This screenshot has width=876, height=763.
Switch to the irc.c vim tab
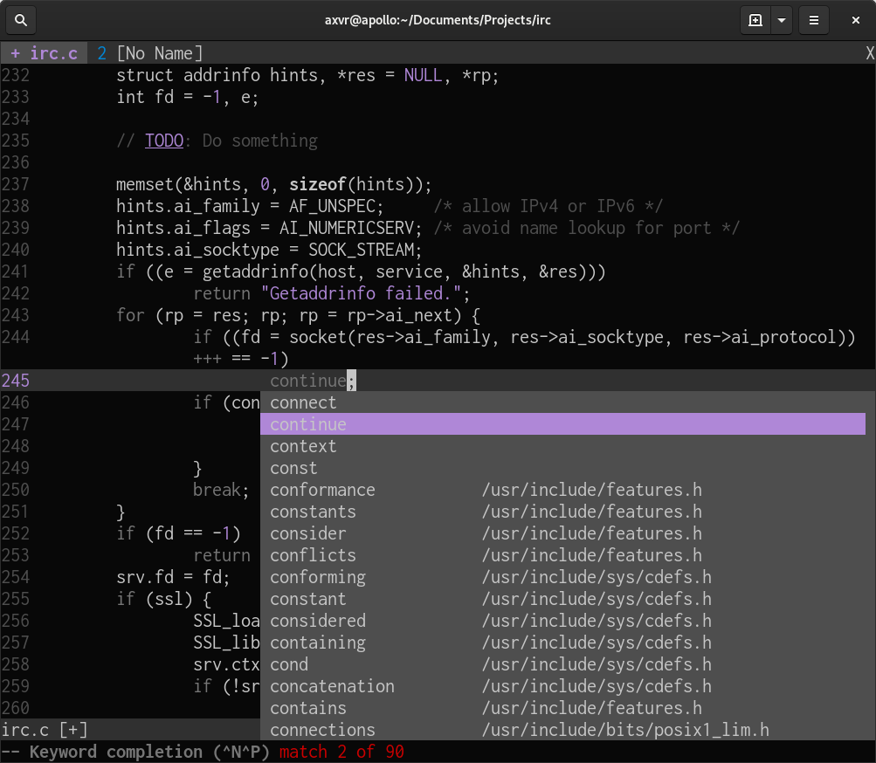[45, 53]
